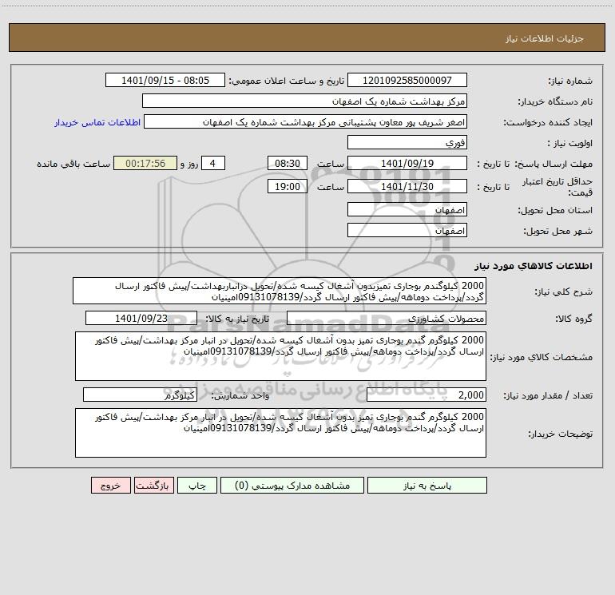Click delivery city field 'اصفهان'
615x595 pixels.
pos(407,230)
